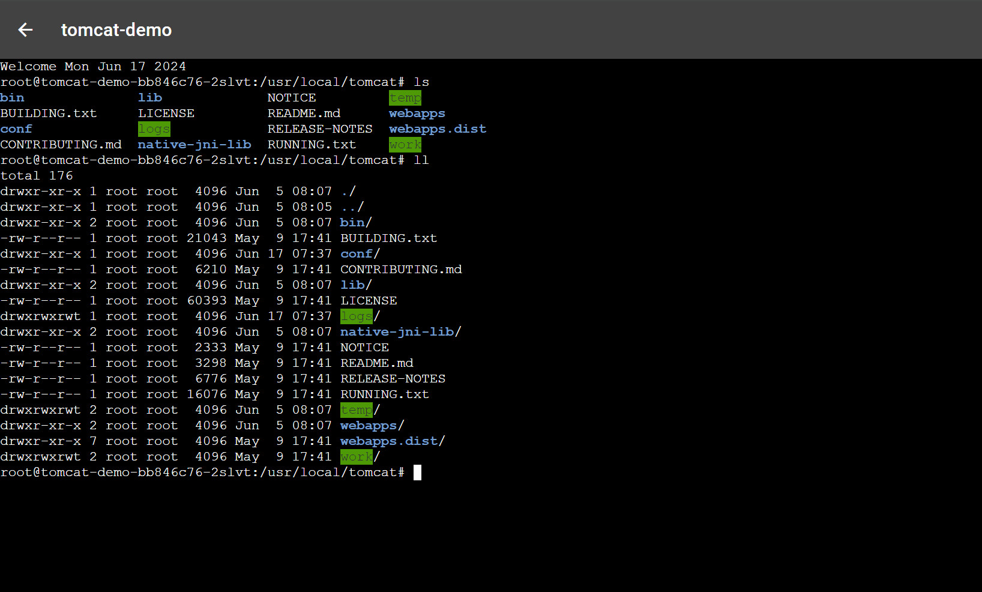
Task: Click webapps.dist in the ls column output
Action: (438, 129)
